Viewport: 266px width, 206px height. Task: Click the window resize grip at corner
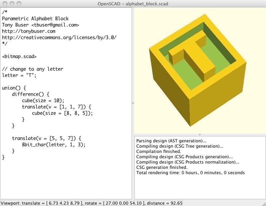(x=264, y=204)
